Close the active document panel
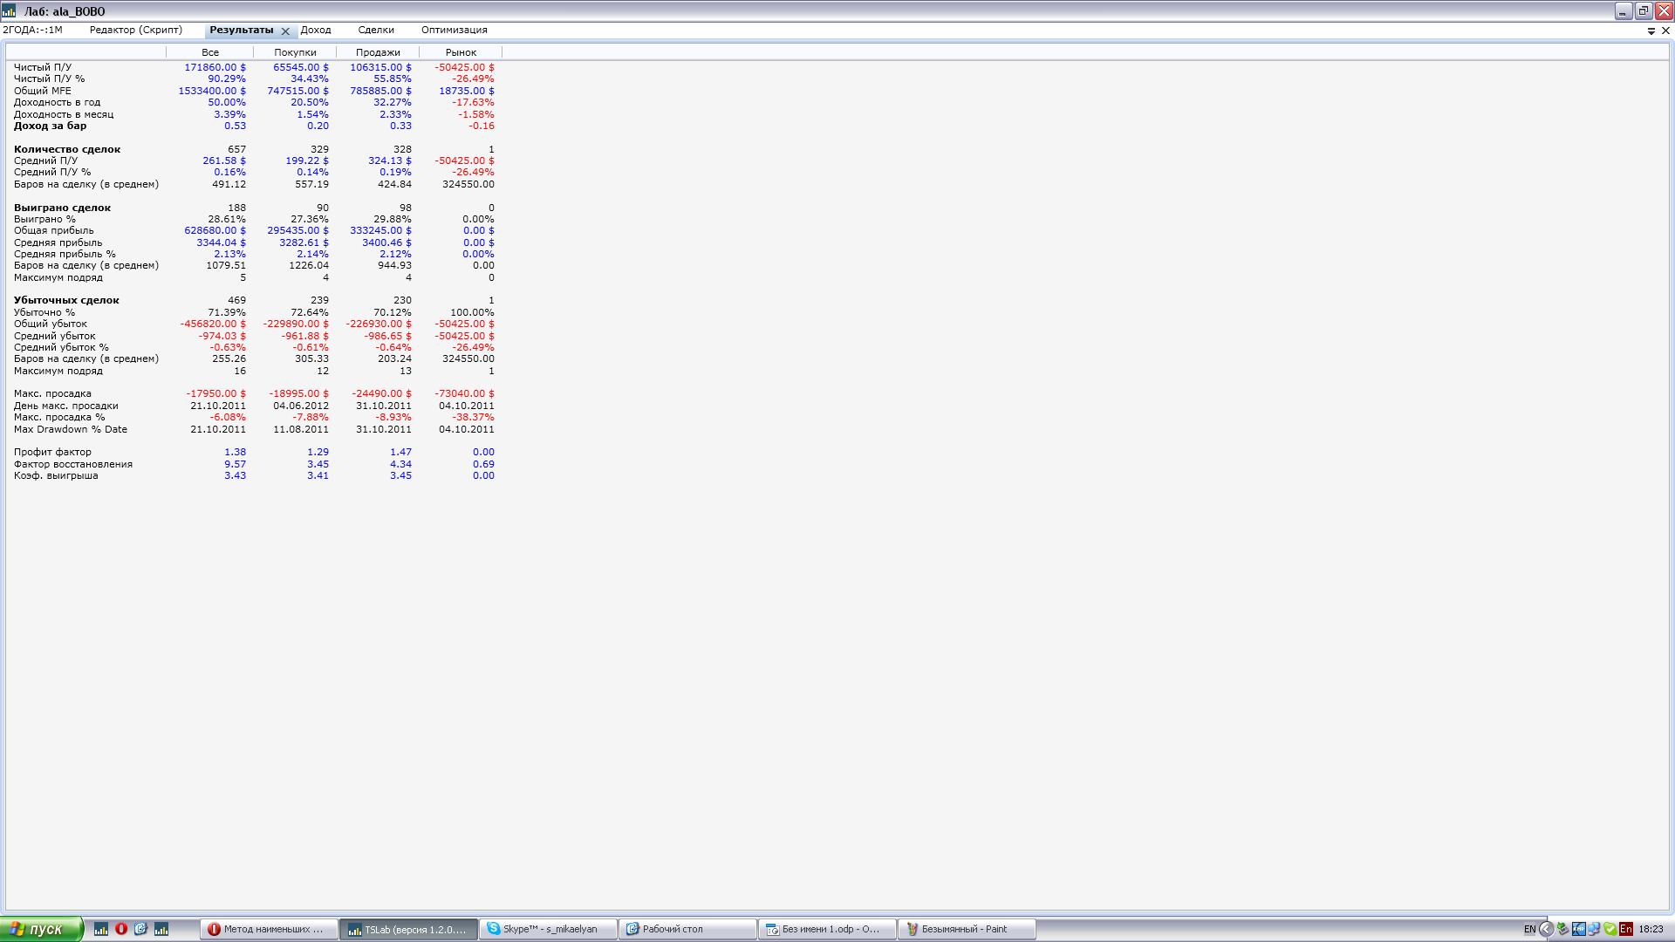The height and width of the screenshot is (942, 1675). tap(1665, 31)
